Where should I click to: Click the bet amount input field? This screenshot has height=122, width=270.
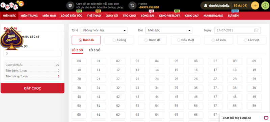pos(32,53)
